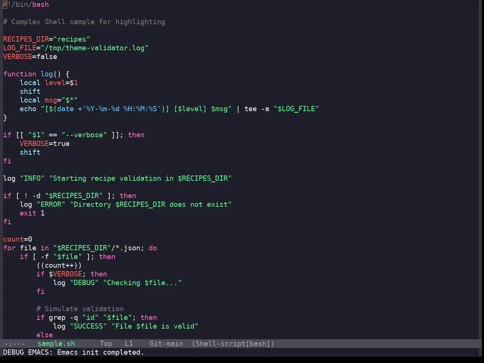Click the "ERROR" string
484x363 pixels.
[51, 205]
